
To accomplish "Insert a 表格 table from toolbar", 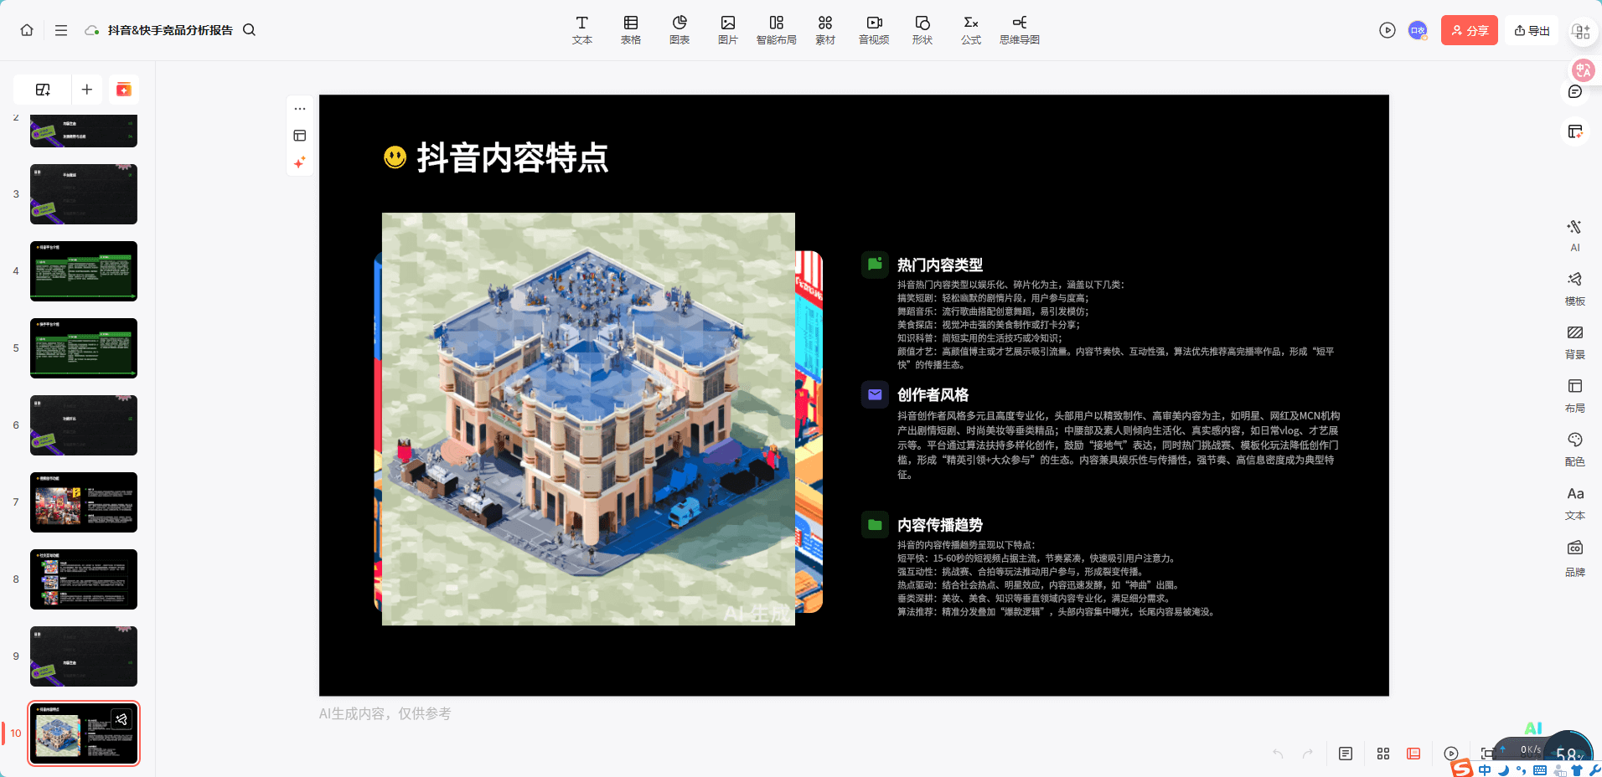I will [630, 29].
